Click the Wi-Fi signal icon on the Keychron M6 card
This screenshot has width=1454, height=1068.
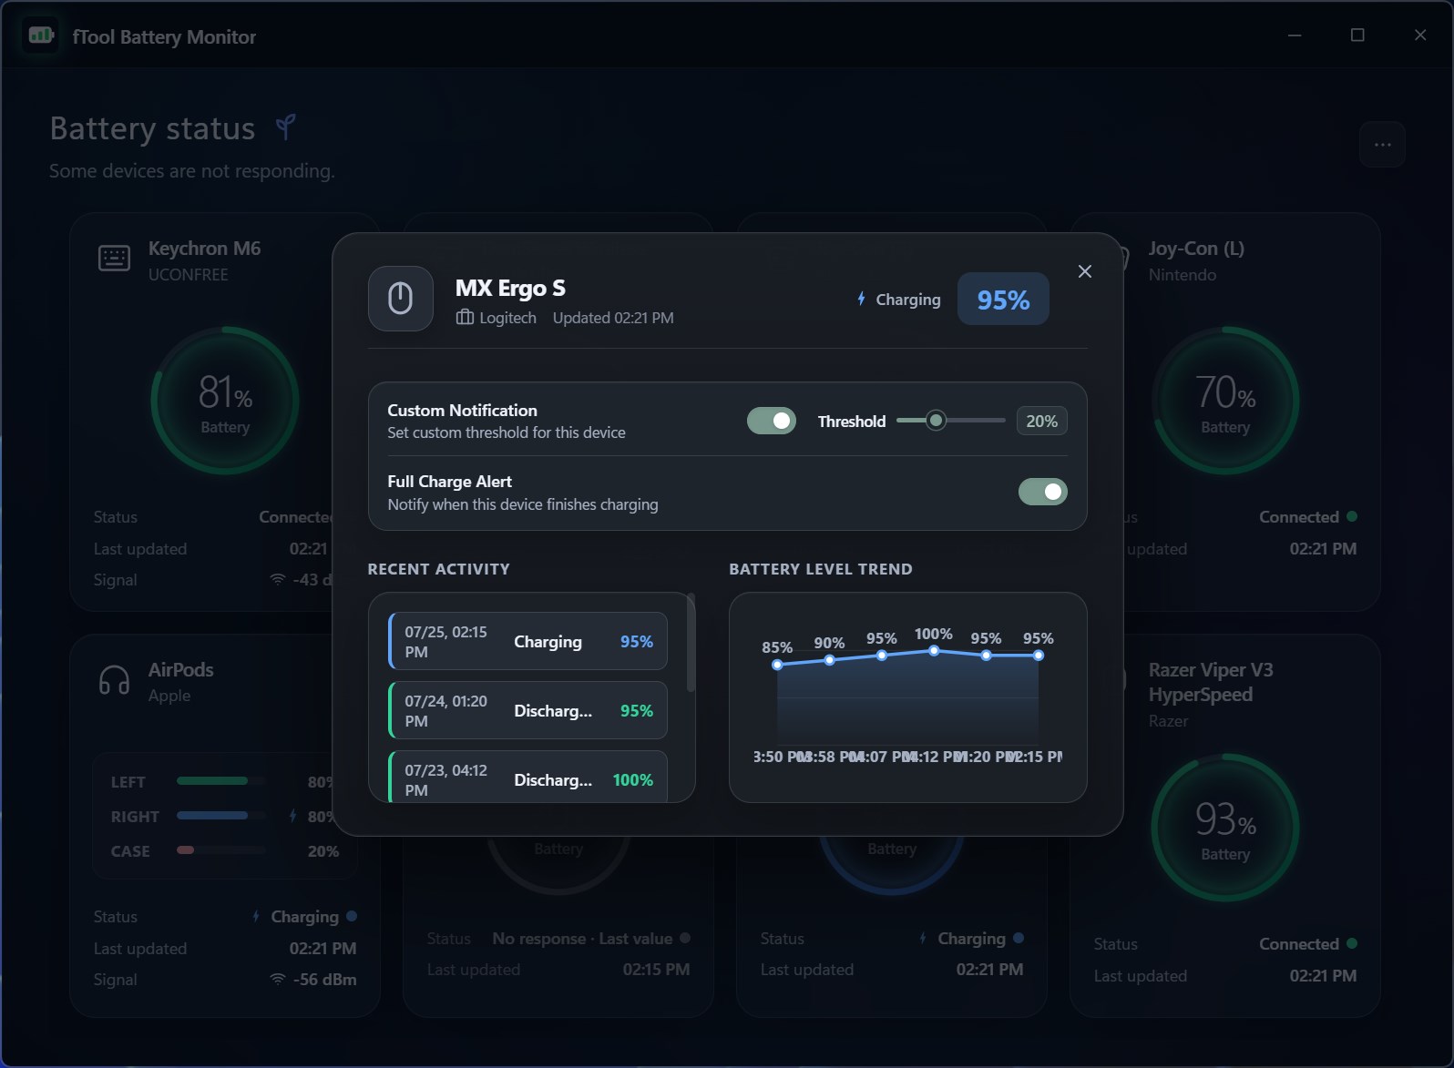point(278,580)
